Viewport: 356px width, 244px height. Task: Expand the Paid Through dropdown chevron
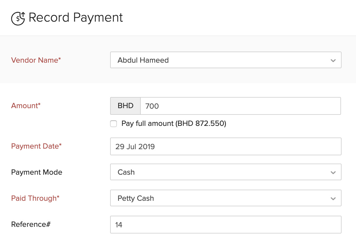333,198
